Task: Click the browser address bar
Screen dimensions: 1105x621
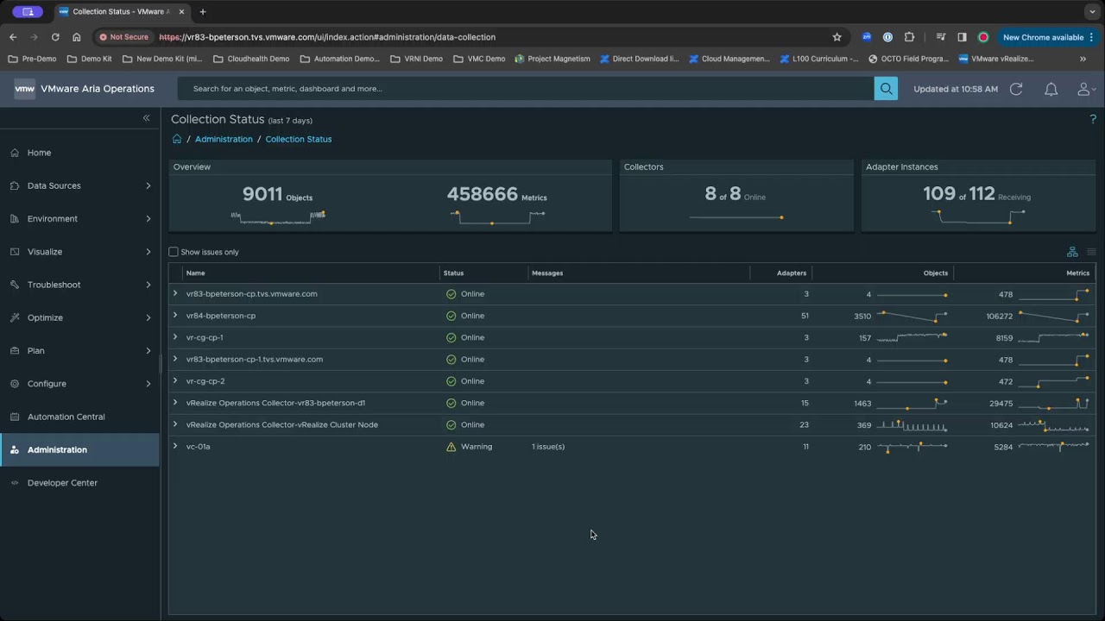Action: tap(492, 37)
